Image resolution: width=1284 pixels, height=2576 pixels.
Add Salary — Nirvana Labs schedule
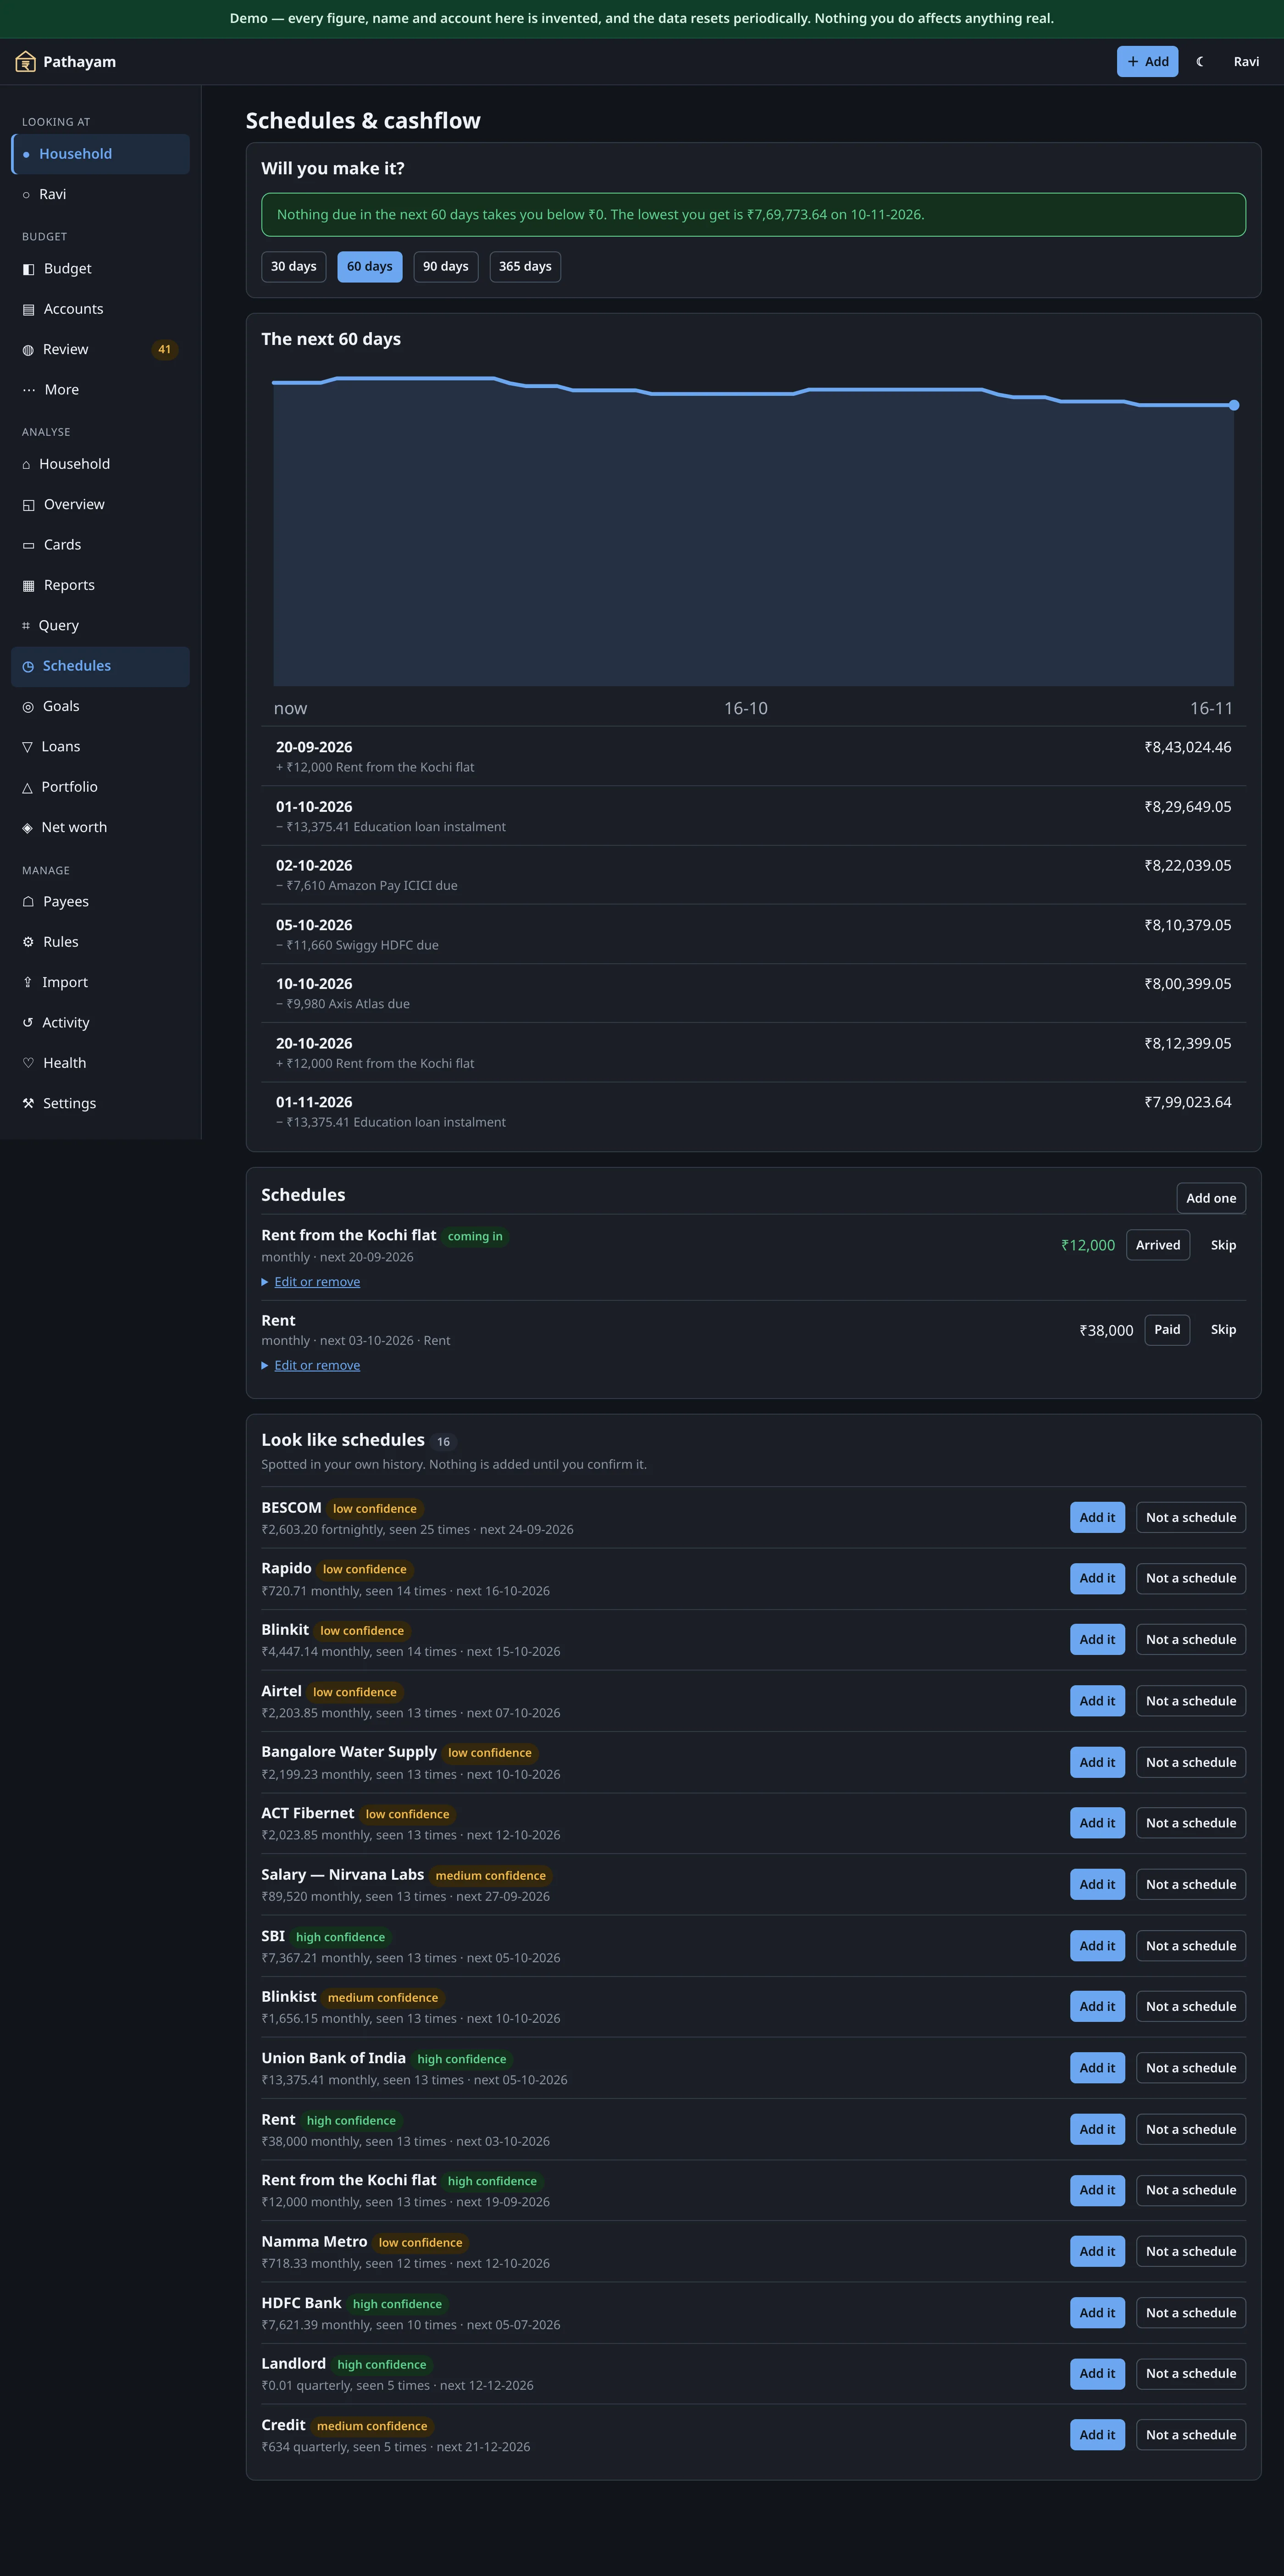1097,1885
